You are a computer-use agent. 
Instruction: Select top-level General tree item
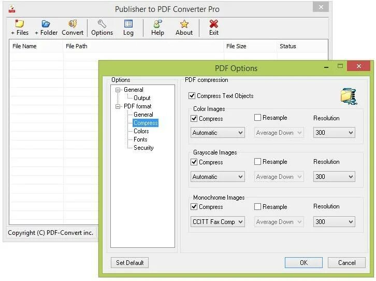[x=134, y=90]
